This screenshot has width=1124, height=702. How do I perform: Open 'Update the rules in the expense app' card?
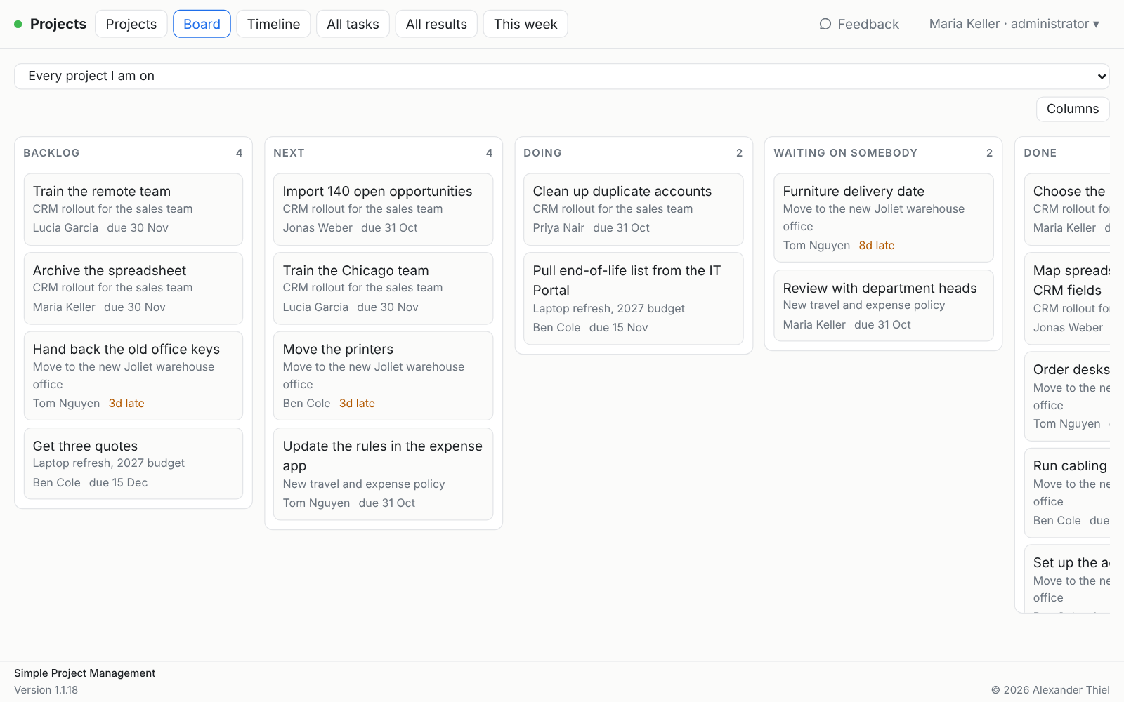point(384,474)
